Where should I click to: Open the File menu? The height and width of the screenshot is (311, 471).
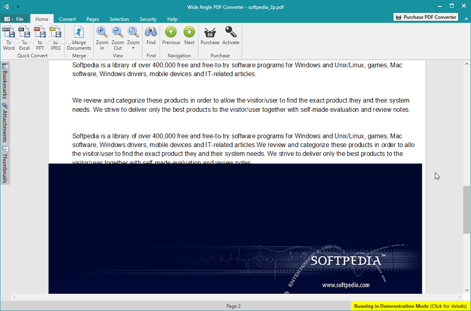pos(14,19)
